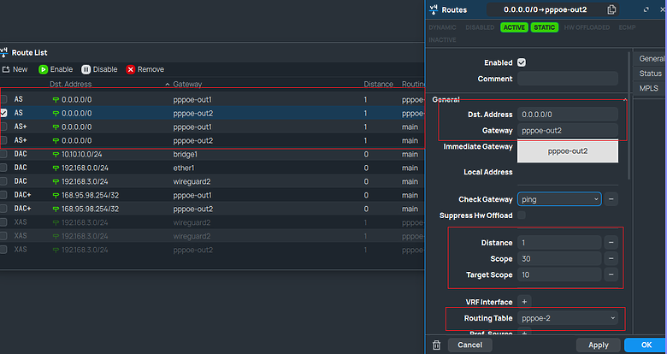Switch to the MPLS tab
Viewport: 667px width, 354px height.
pos(649,88)
